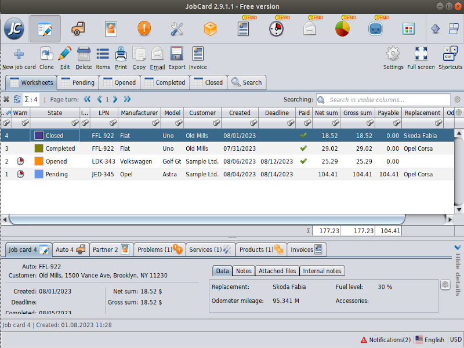Open the JC application logo menu
Viewport: 464px width, 348px height.
click(14, 28)
